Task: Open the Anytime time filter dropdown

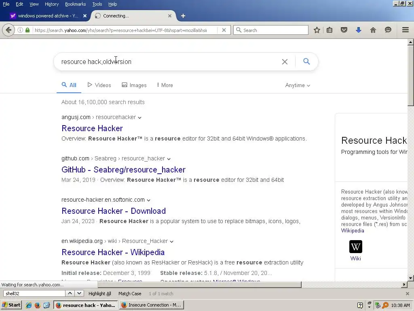Action: [x=298, y=85]
